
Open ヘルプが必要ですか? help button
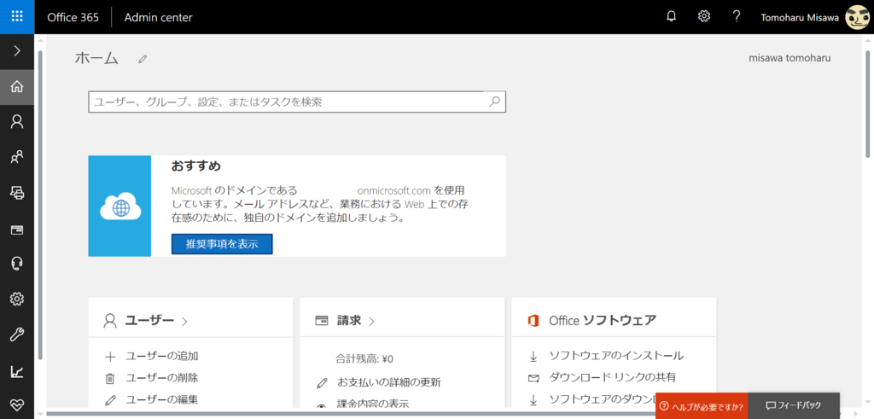pos(702,405)
